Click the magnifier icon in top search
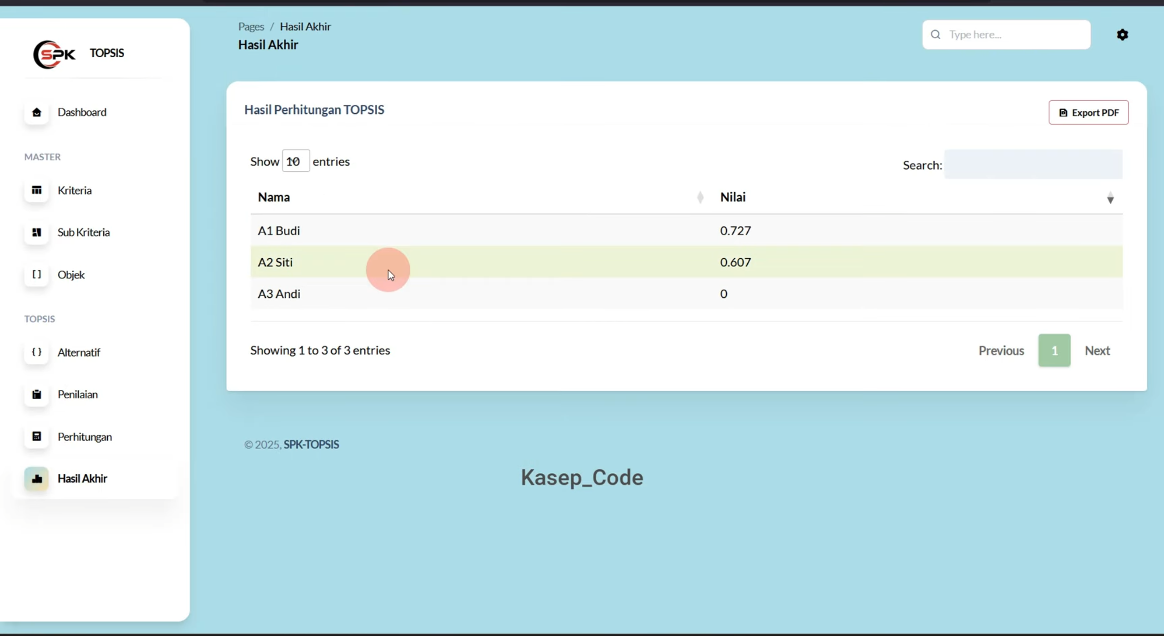 (935, 35)
